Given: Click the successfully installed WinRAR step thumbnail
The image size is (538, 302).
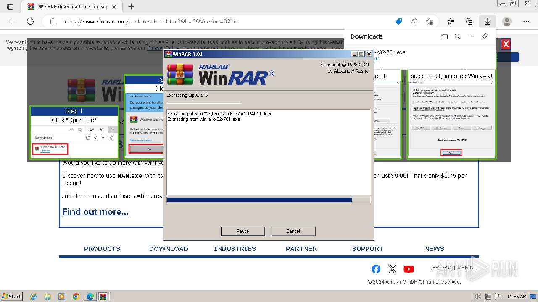Looking at the screenshot, I should coord(451,113).
